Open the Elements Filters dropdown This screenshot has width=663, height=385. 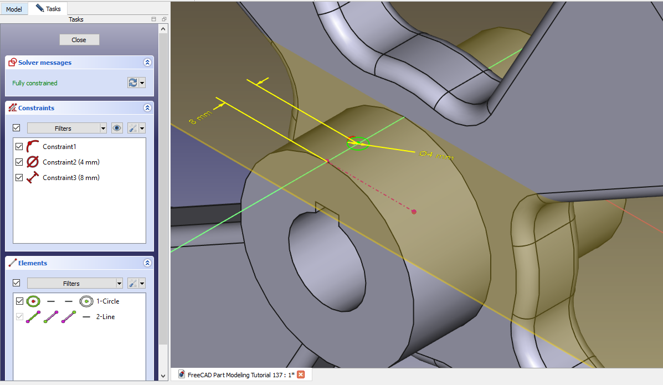tap(75, 284)
